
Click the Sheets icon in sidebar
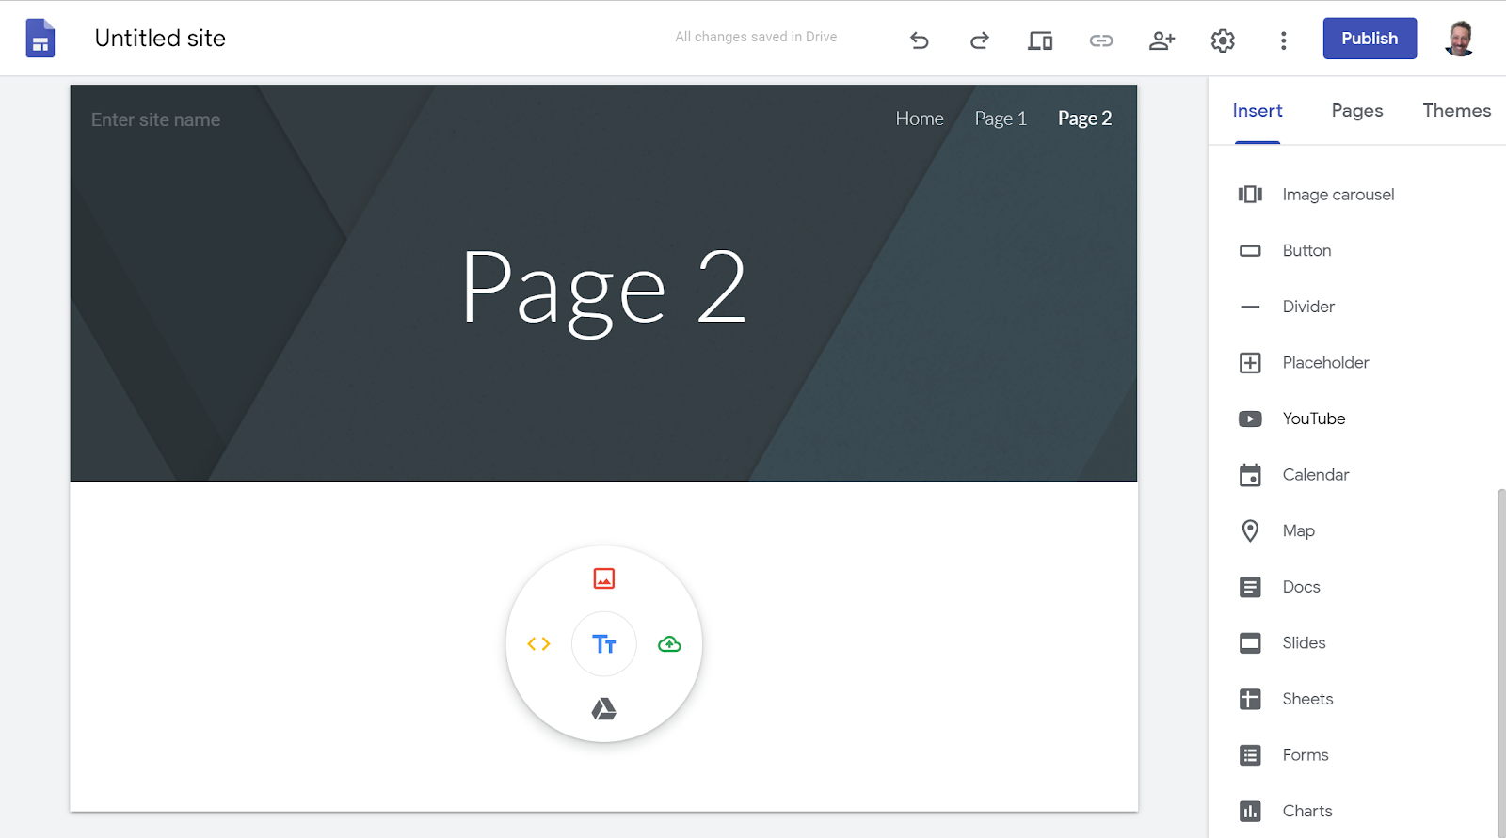coord(1250,699)
